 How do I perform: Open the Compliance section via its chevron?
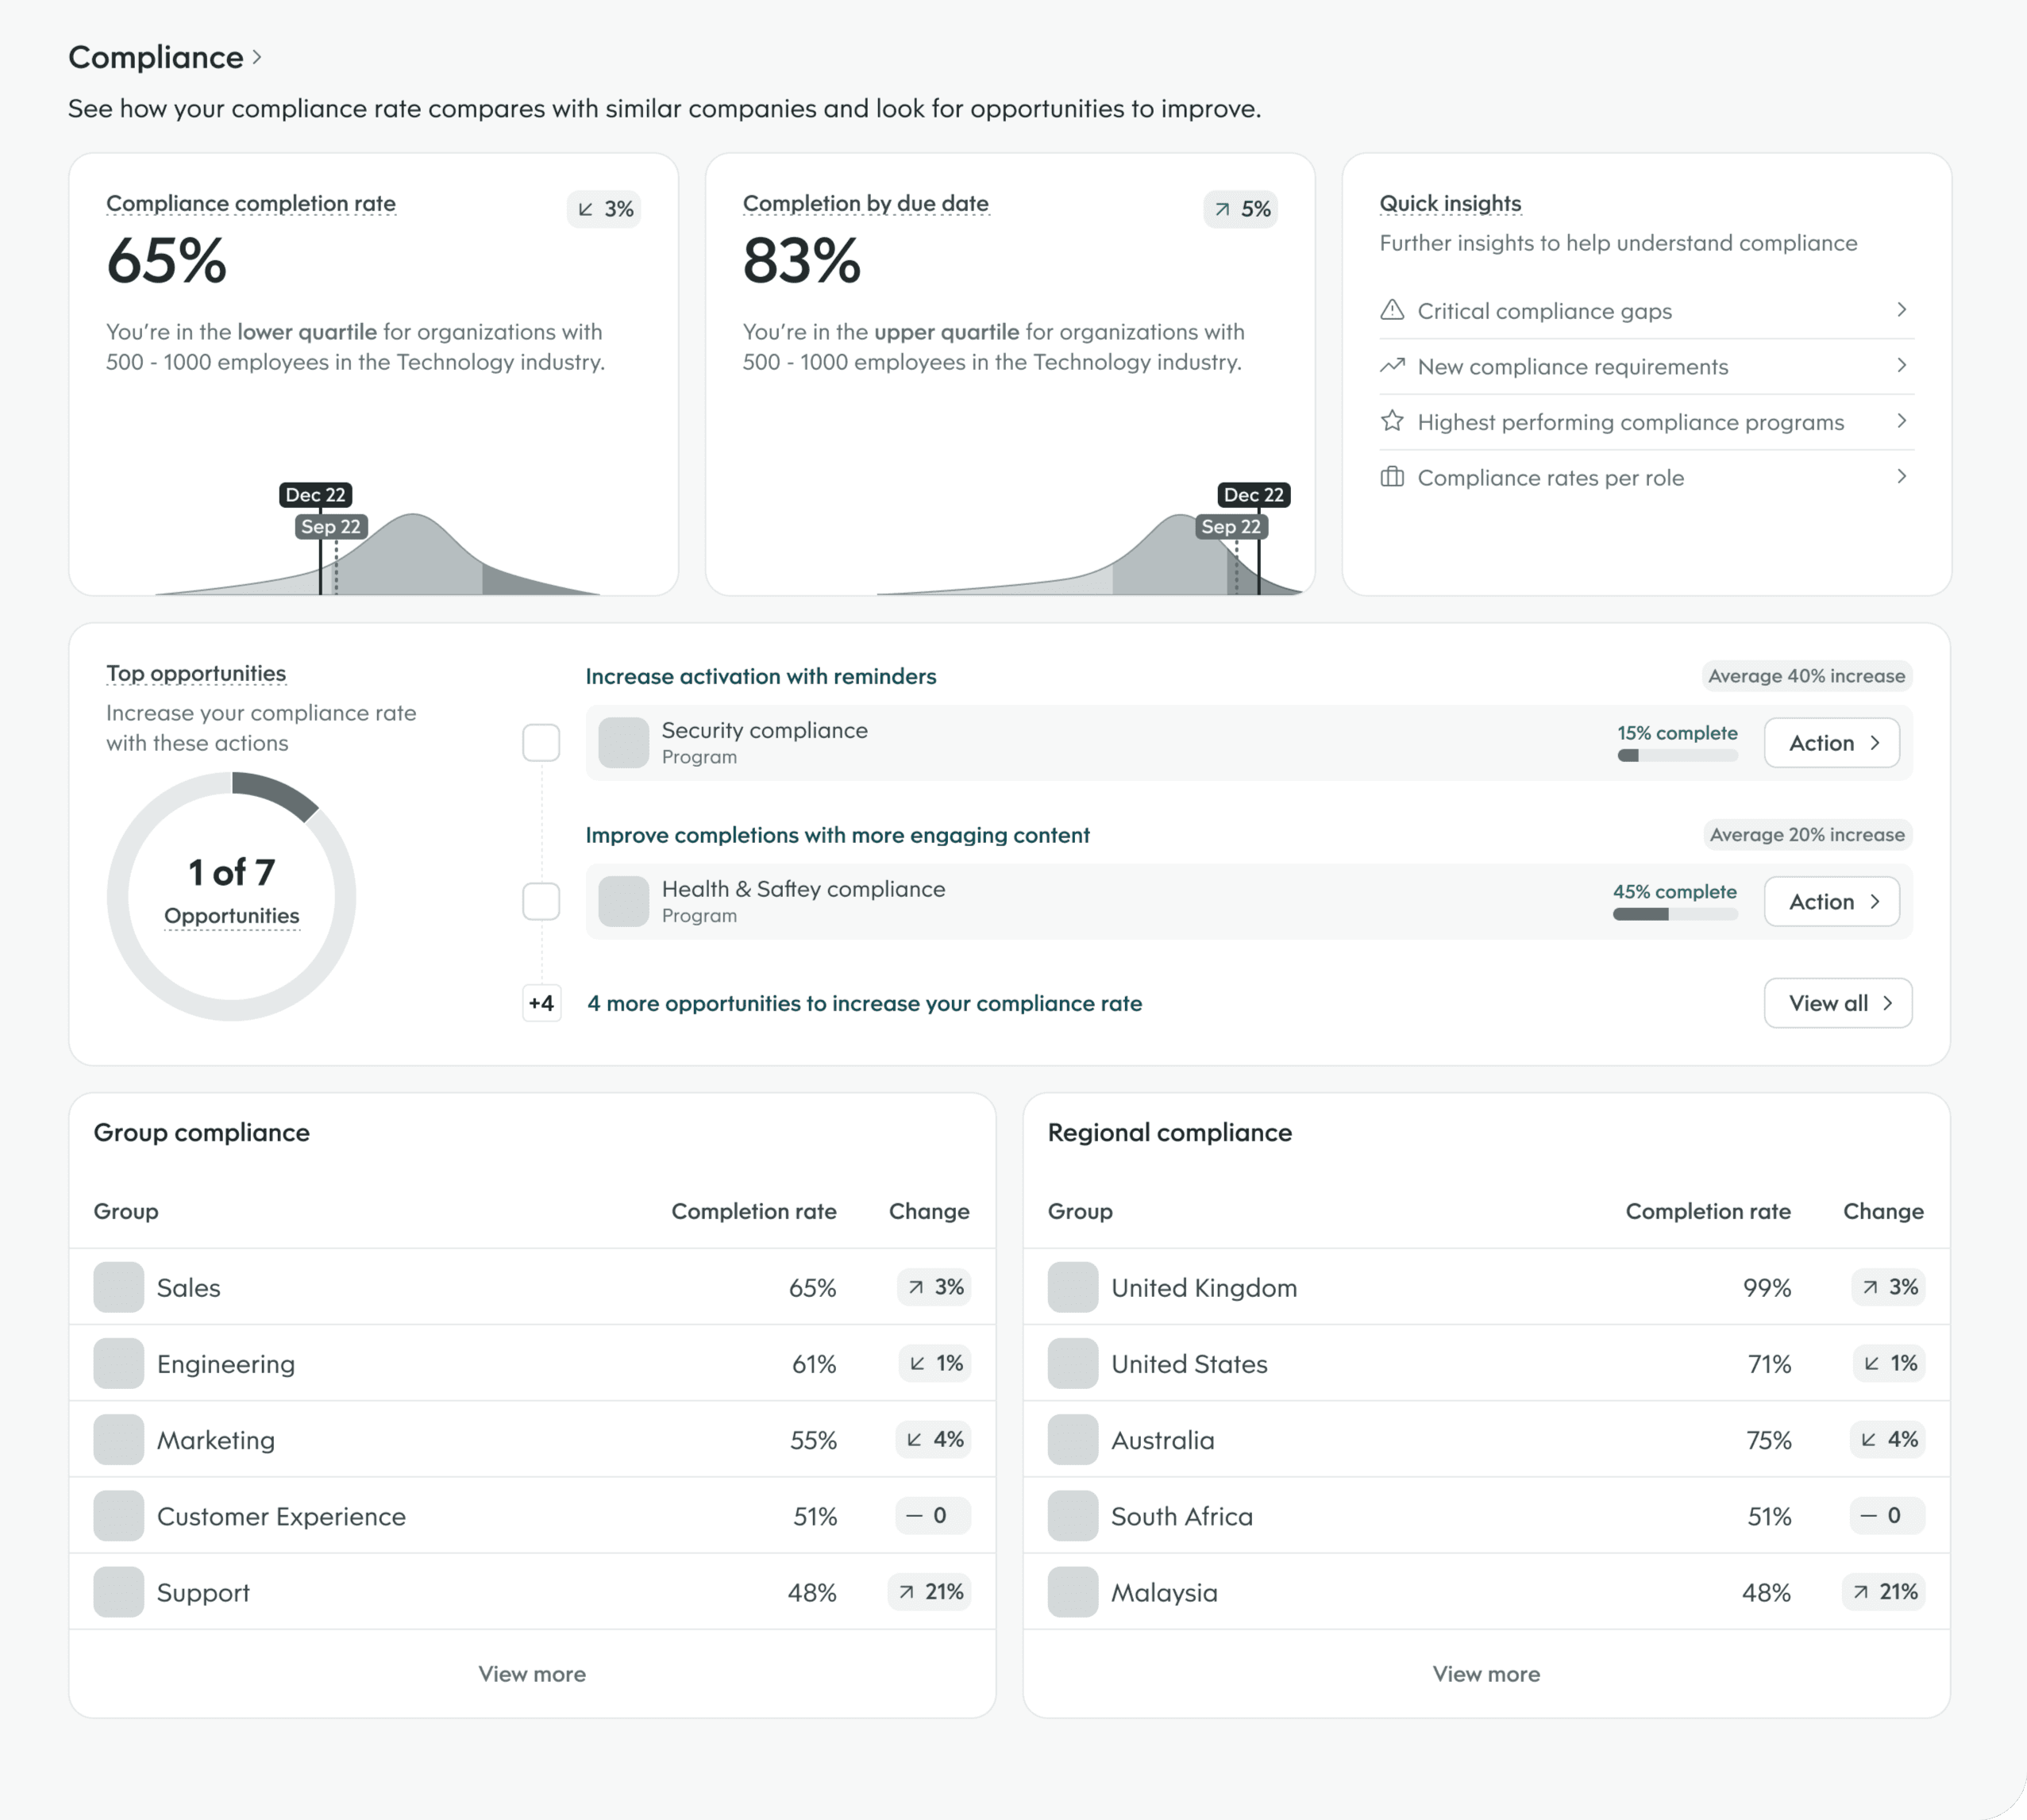258,57
